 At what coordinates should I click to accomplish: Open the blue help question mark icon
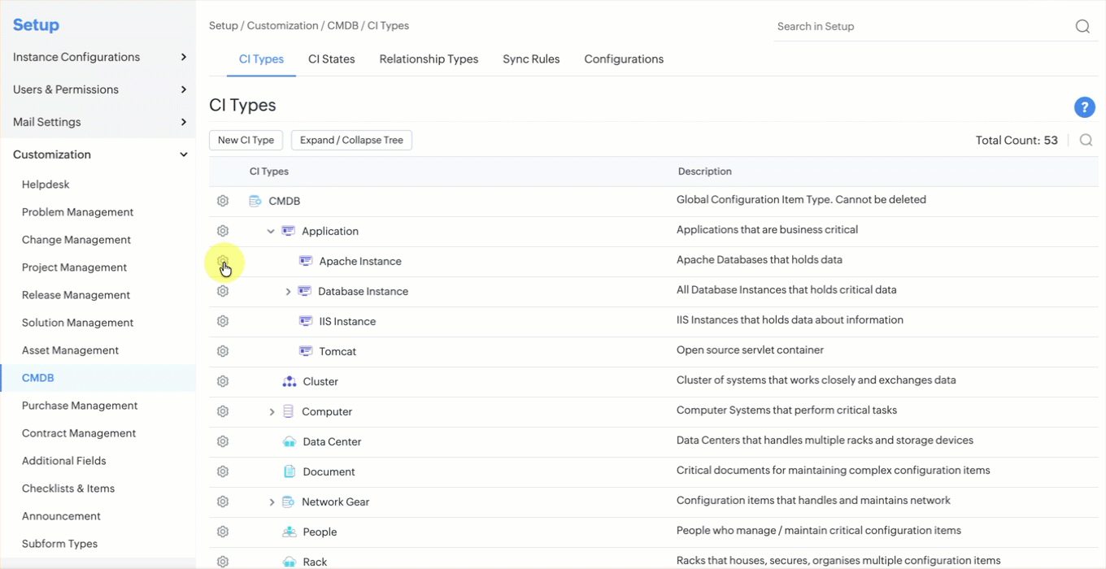pyautogui.click(x=1083, y=107)
